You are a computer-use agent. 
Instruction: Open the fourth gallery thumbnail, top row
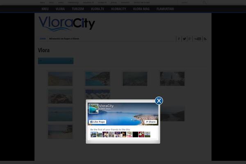172,79
